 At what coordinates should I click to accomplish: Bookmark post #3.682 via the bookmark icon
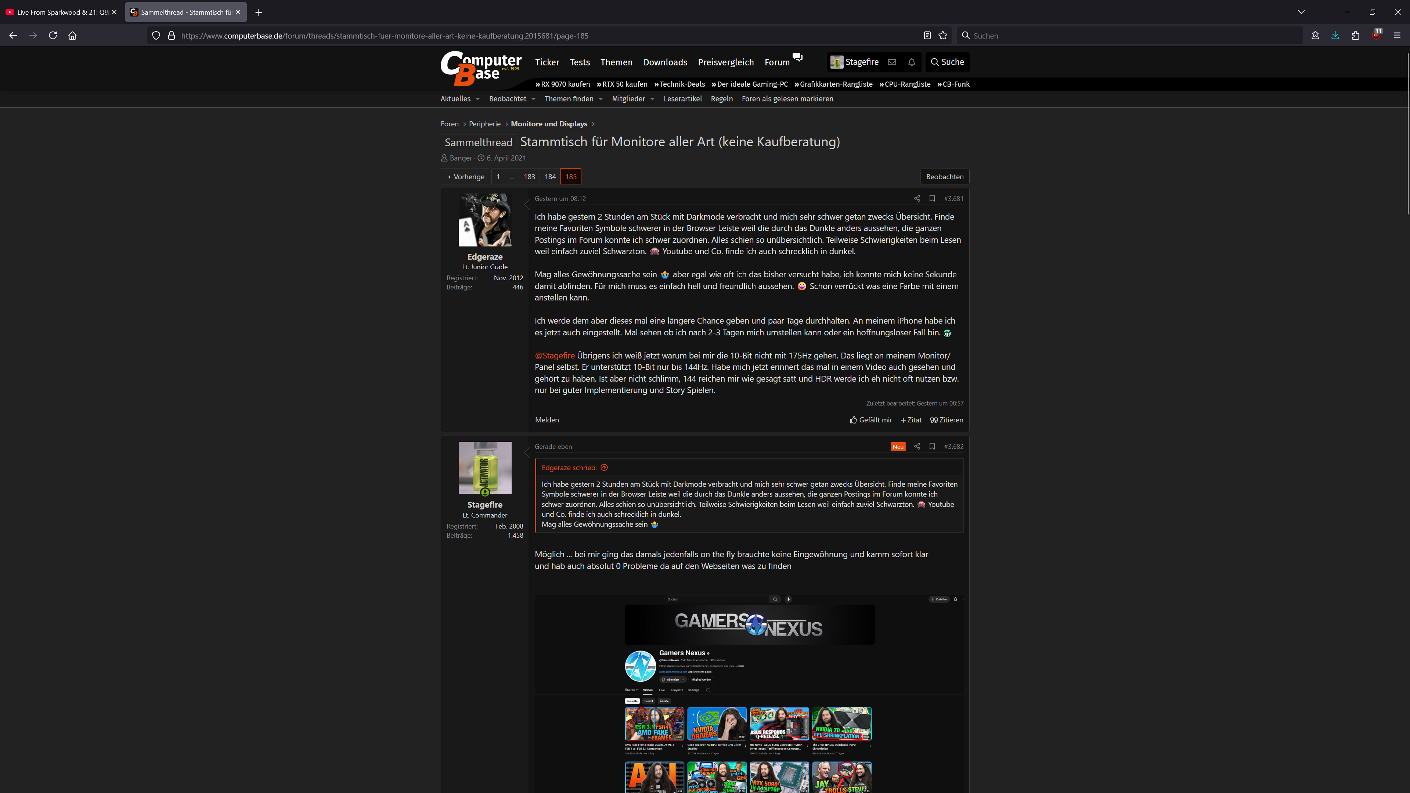(x=932, y=447)
